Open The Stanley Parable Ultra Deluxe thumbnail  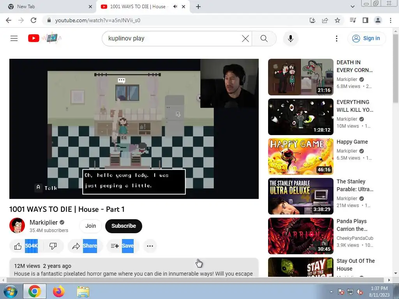point(300,196)
